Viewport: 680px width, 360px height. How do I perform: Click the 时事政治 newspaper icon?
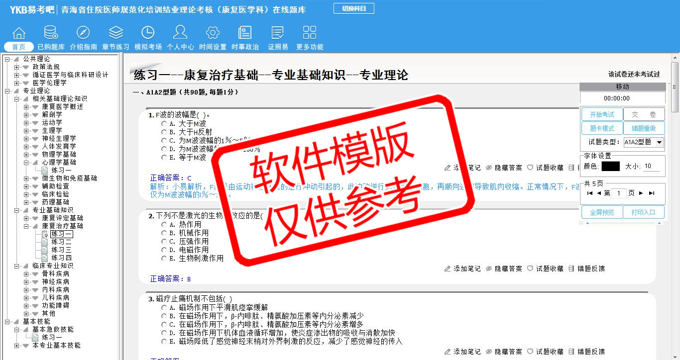pos(245,33)
